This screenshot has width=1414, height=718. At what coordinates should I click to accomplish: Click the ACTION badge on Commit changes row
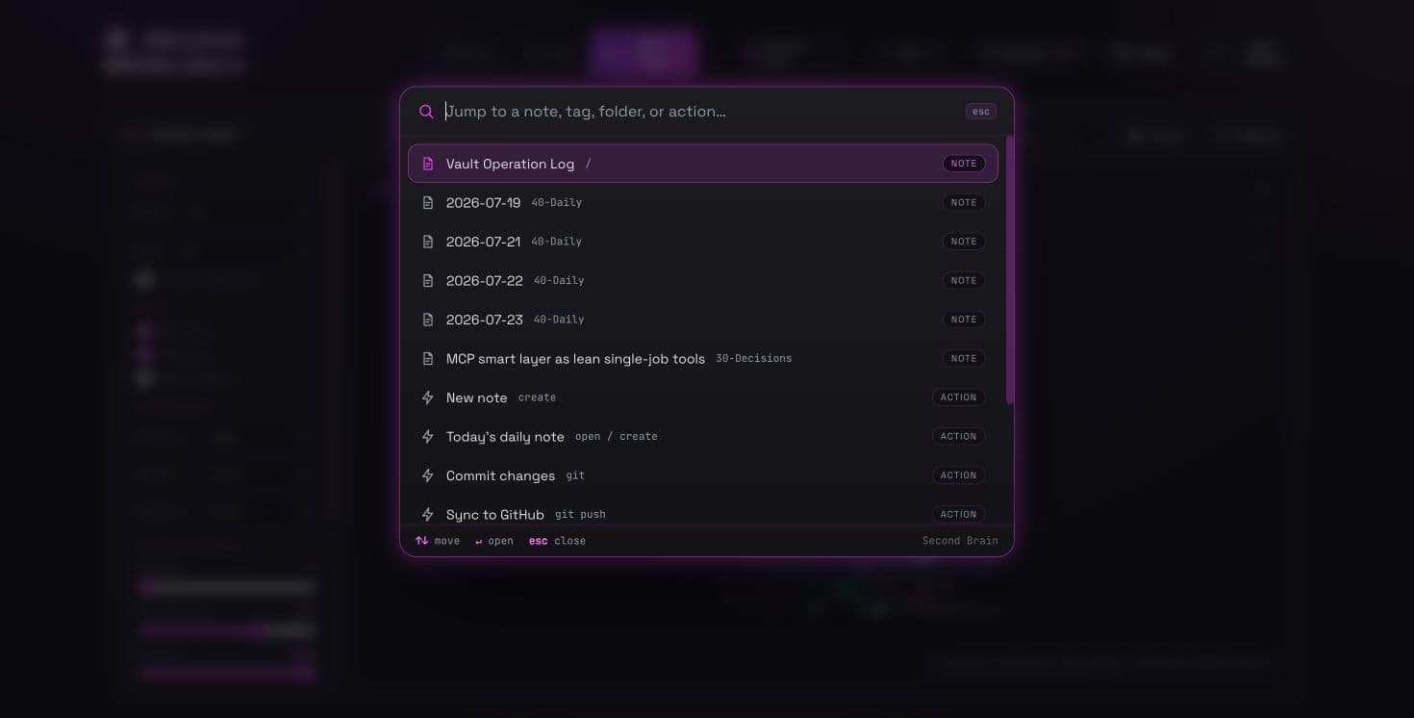(x=958, y=475)
